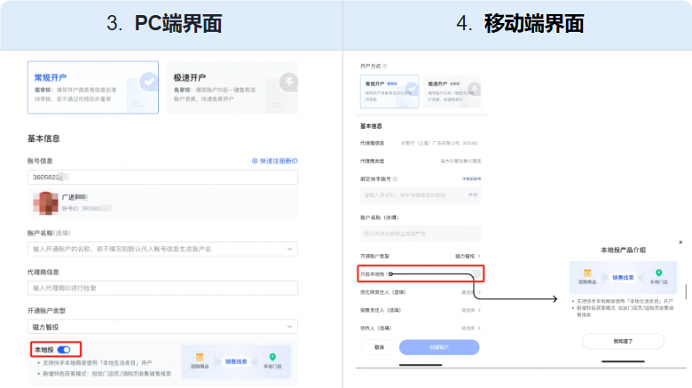Image resolution: width=692 pixels, height=388 pixels.
Task: Click help icon beside 绑定快手账号
Action: pos(395,179)
